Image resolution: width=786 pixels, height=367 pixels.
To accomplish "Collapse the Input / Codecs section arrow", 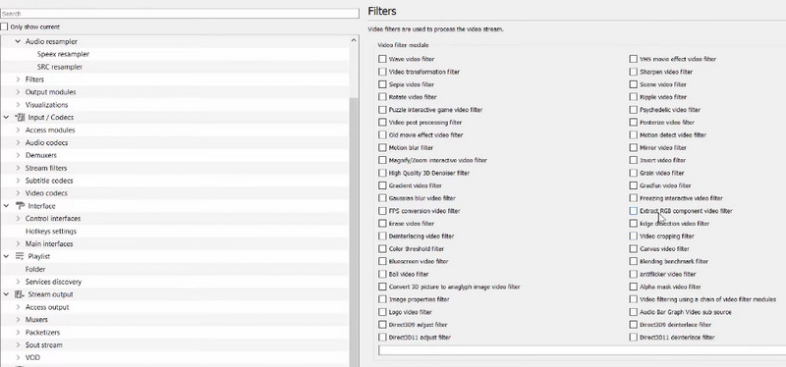I will coord(6,117).
